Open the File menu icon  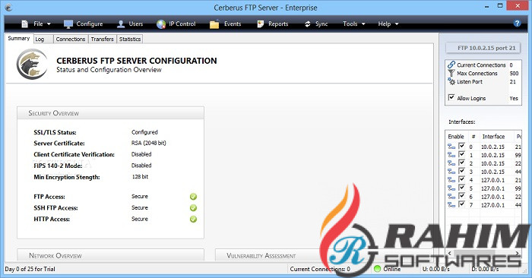[24, 24]
